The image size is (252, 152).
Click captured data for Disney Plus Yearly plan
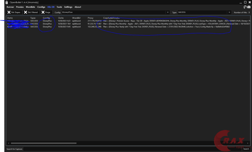pyautogui.click(x=166, y=27)
